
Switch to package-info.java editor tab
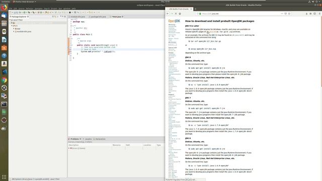99,17
